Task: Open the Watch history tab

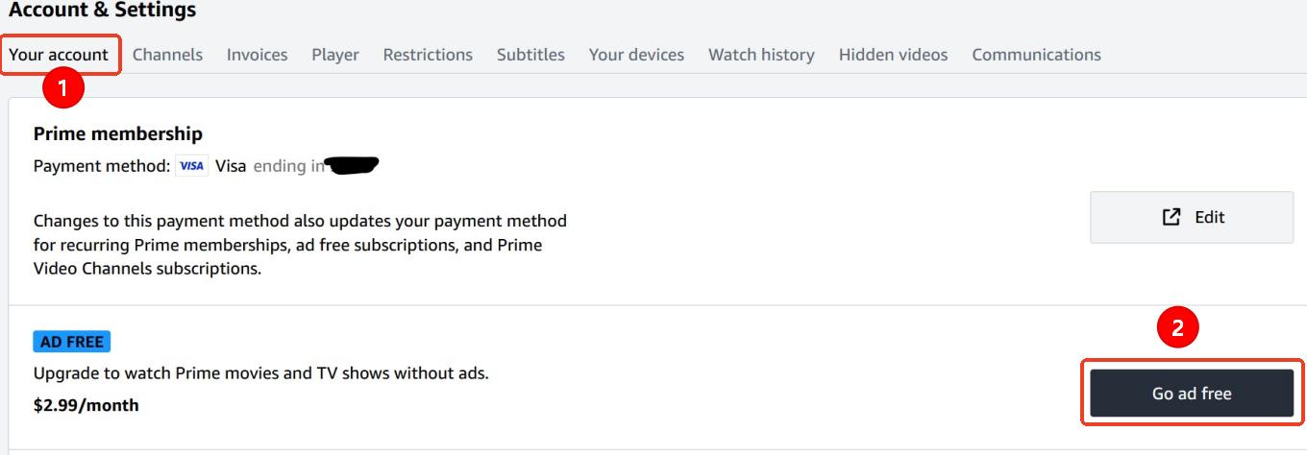Action: coord(761,55)
